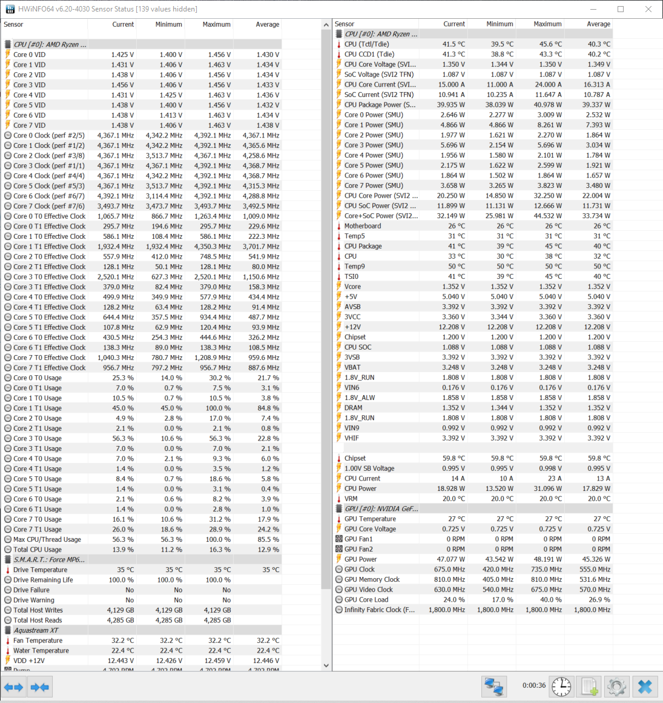
Task: Click the fan icon beside GPU Fan1
Action: 338,539
